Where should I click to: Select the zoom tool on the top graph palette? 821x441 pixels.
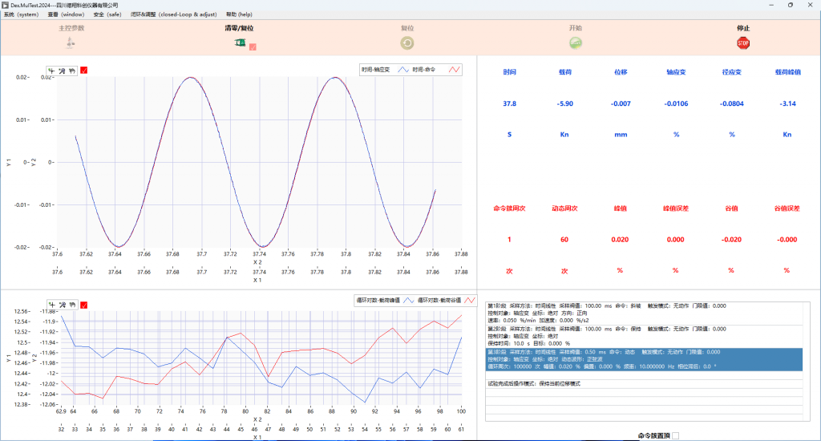pyautogui.click(x=62, y=70)
